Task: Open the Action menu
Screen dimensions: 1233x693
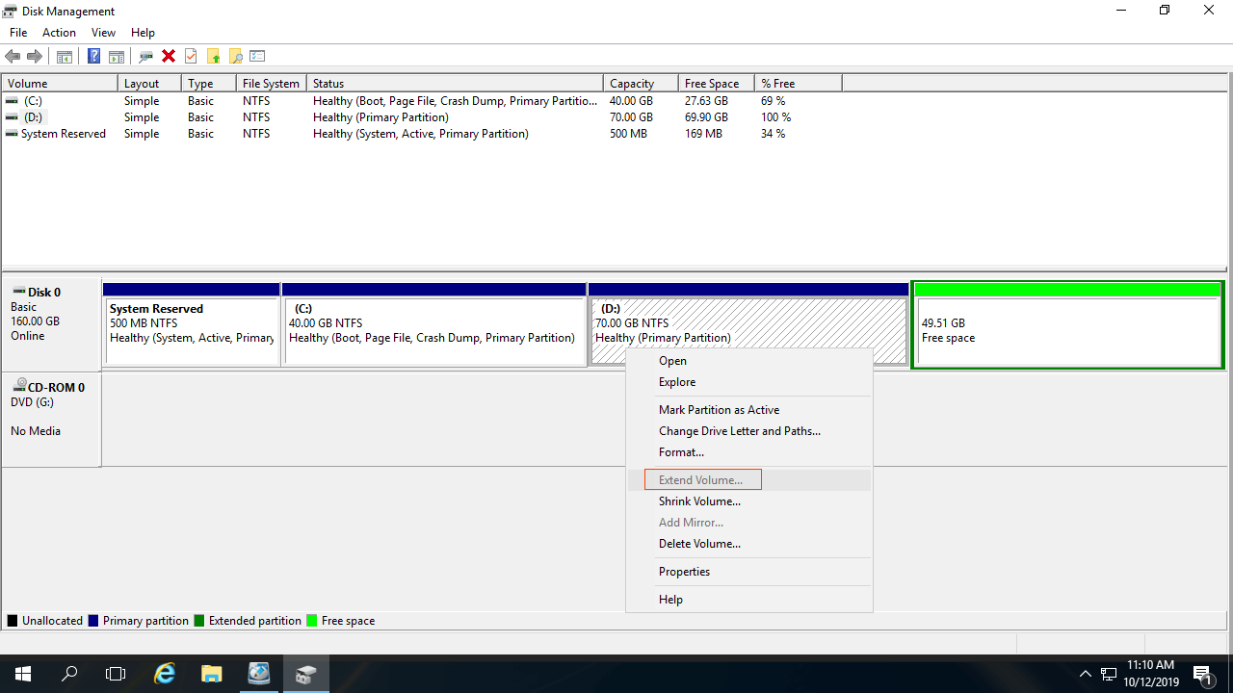Action: [x=59, y=33]
